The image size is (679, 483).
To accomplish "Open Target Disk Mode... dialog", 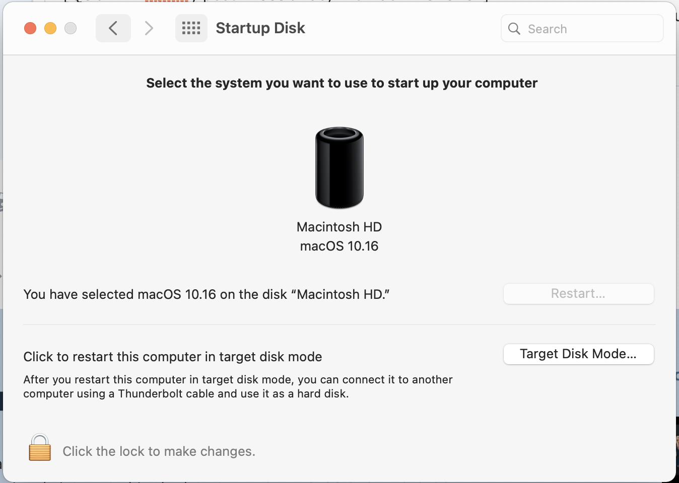I will tap(578, 354).
